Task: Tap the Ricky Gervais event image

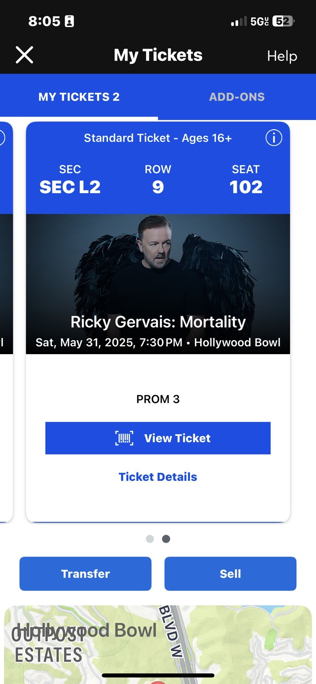Action: click(158, 271)
